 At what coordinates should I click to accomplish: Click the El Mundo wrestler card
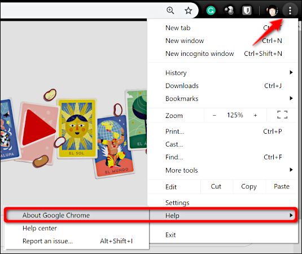114,146
